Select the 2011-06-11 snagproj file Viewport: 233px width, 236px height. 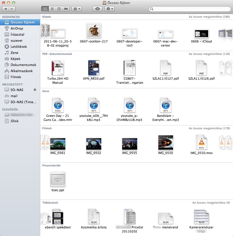[x=58, y=33]
